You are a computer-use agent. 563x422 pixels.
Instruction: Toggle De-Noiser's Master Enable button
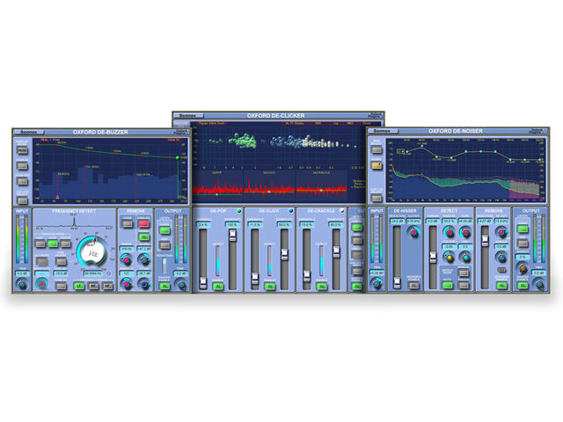coord(523,286)
